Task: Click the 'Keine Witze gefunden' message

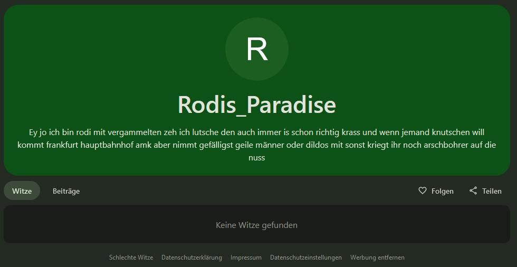Action: tap(256, 225)
